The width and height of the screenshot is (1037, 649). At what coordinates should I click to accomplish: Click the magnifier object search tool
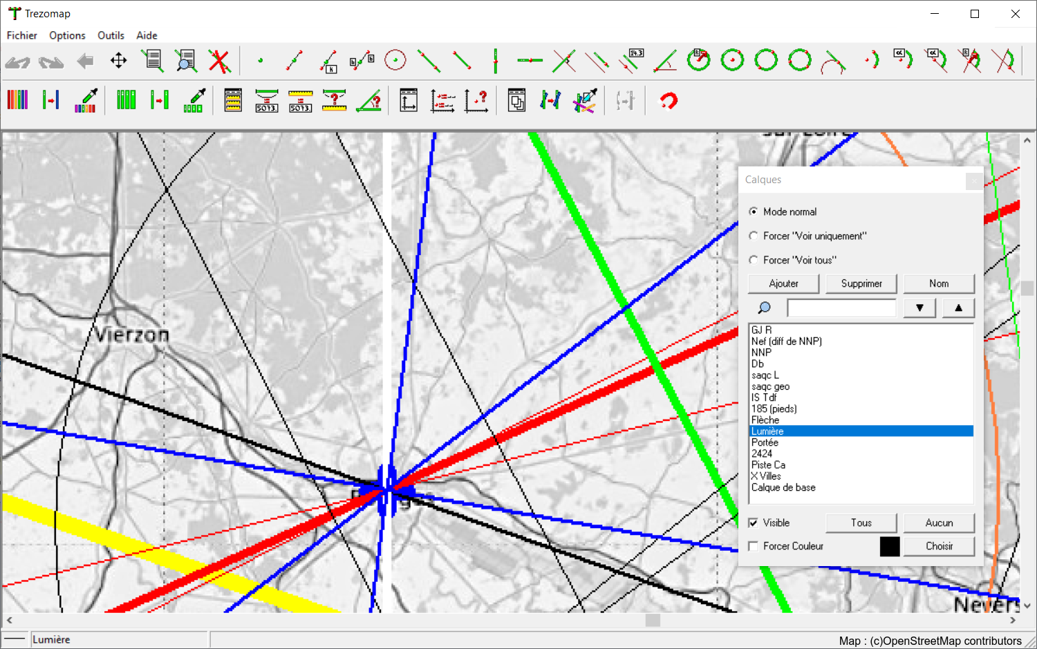pyautogui.click(x=185, y=61)
